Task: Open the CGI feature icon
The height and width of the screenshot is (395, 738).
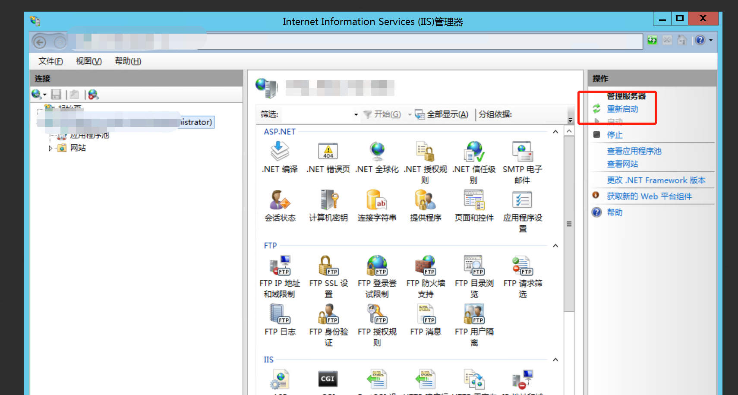Action: [328, 380]
